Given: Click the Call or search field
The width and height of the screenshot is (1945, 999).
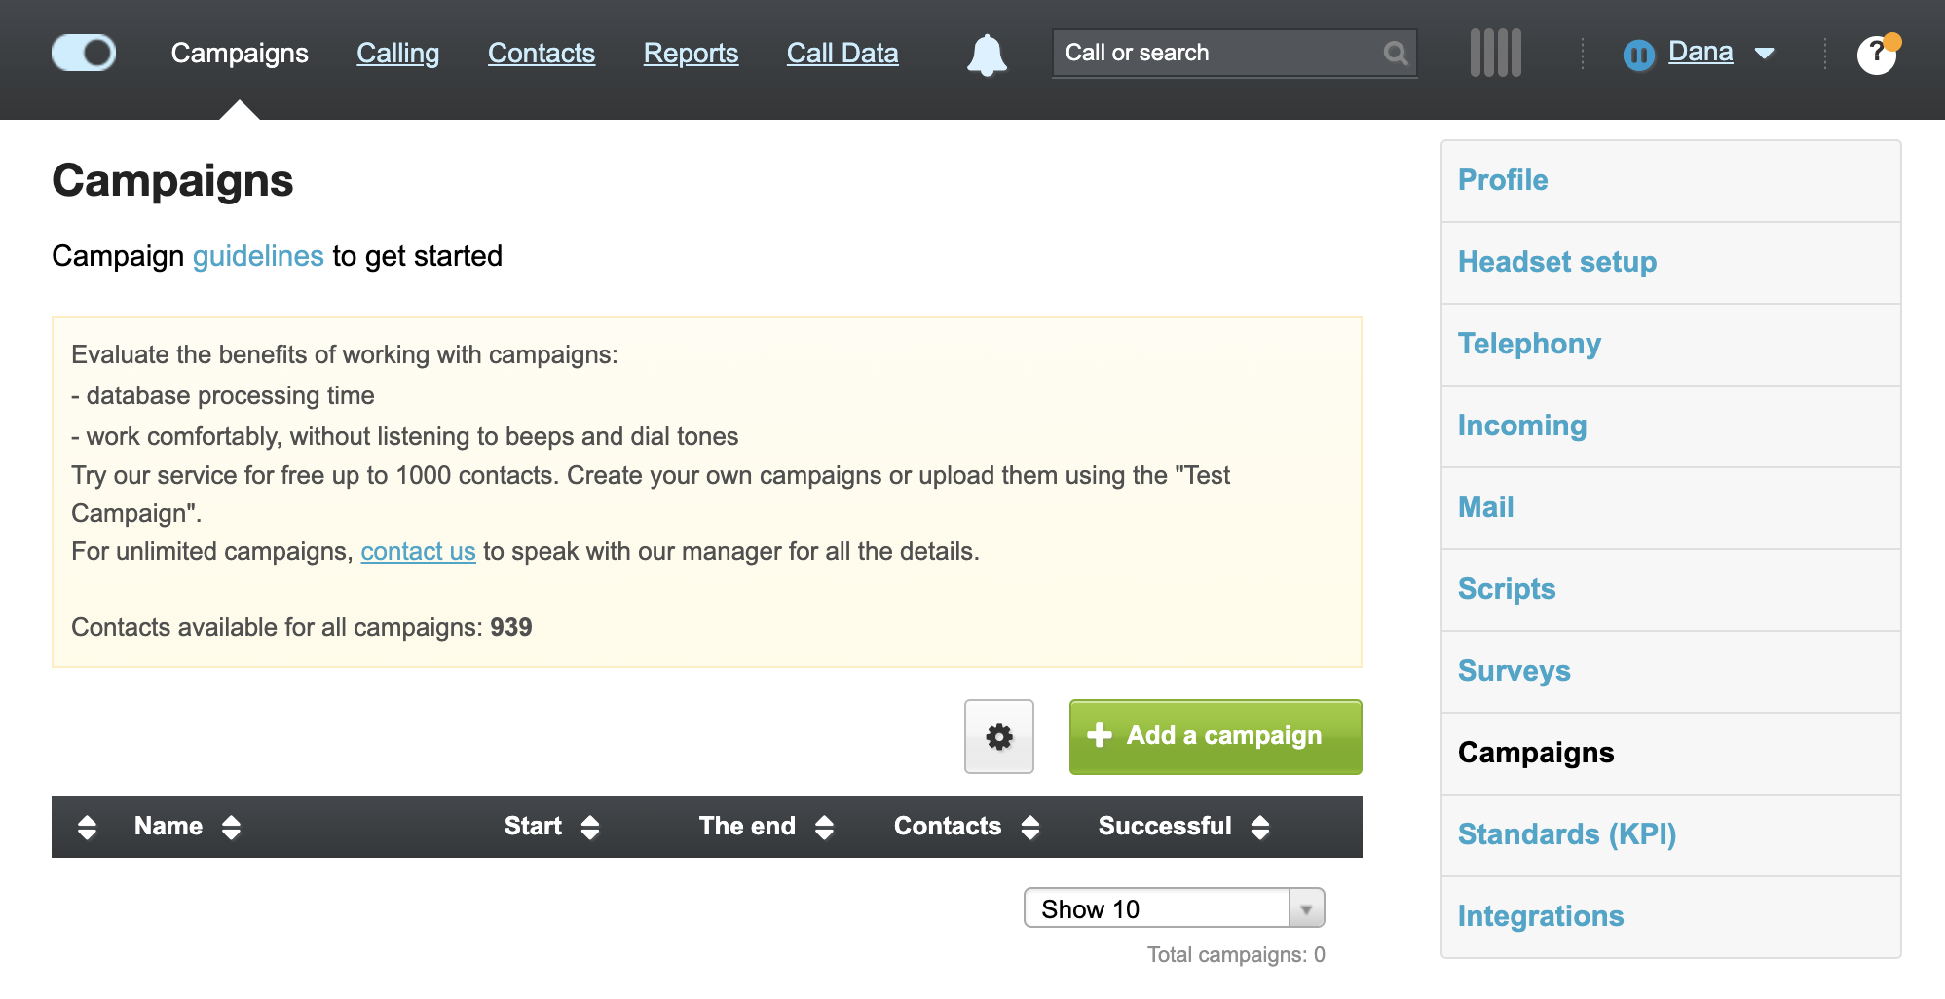Looking at the screenshot, I should [x=1217, y=54].
